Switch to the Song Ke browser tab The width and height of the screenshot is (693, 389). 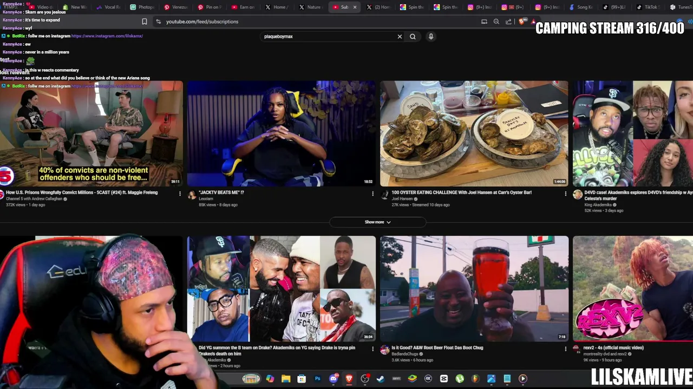click(581, 7)
